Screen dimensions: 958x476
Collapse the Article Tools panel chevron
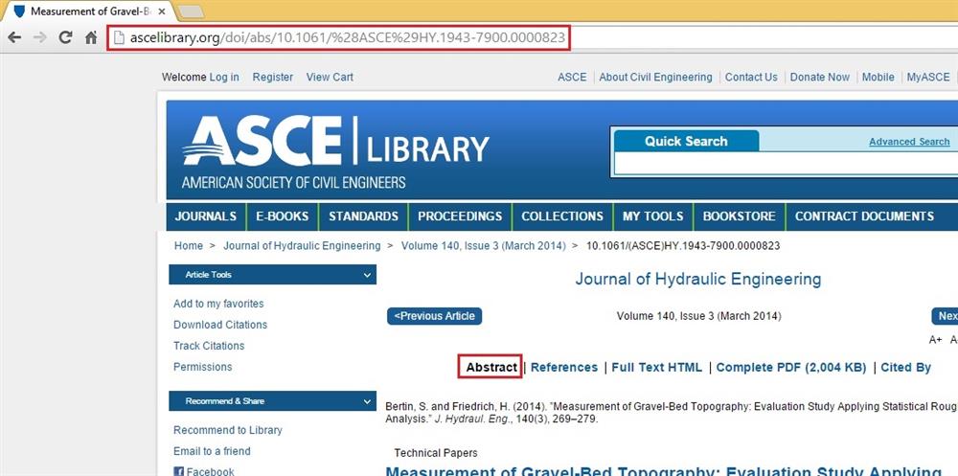click(x=367, y=275)
